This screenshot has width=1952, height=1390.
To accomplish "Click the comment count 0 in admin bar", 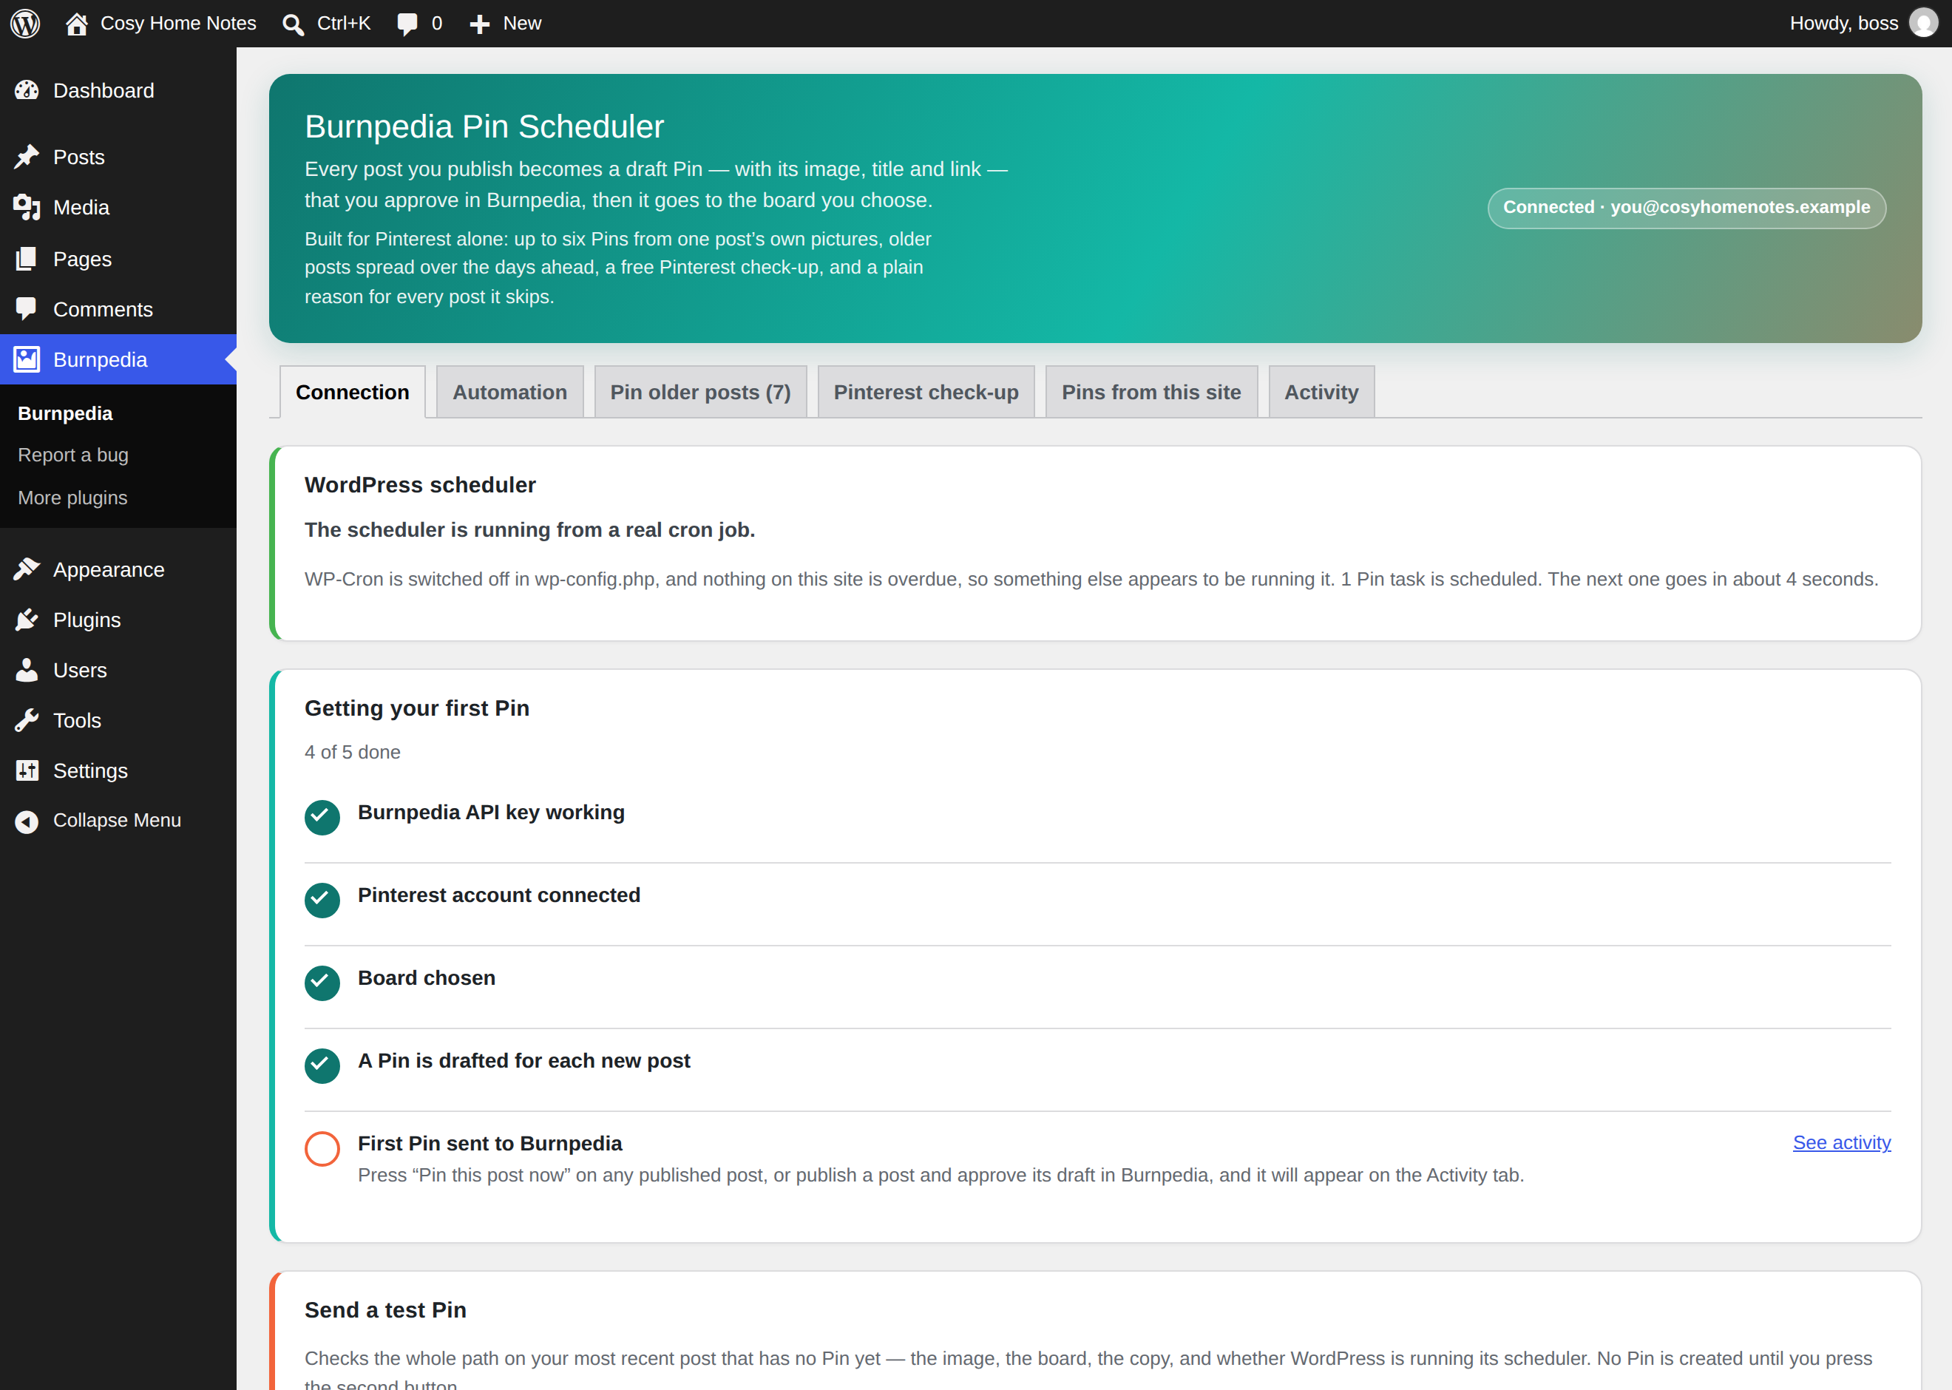I will click(436, 23).
